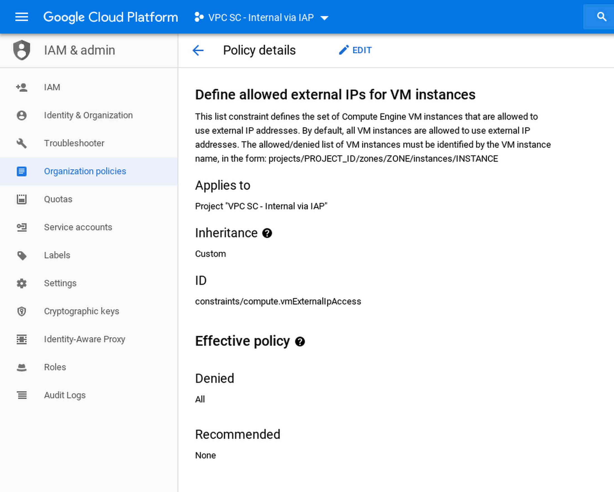Click the Denied 'All' value

click(x=200, y=399)
